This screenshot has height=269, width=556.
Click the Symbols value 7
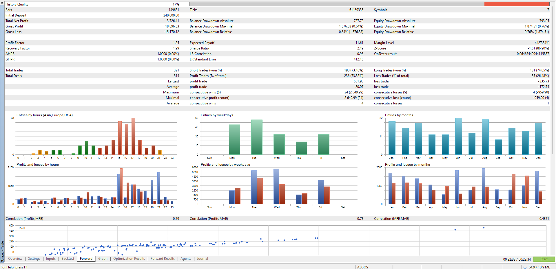click(x=548, y=10)
